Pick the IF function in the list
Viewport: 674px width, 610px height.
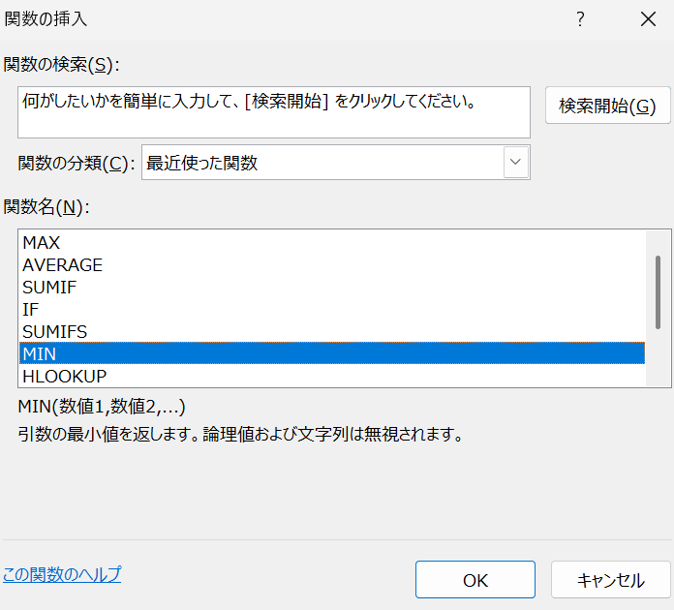coord(30,310)
